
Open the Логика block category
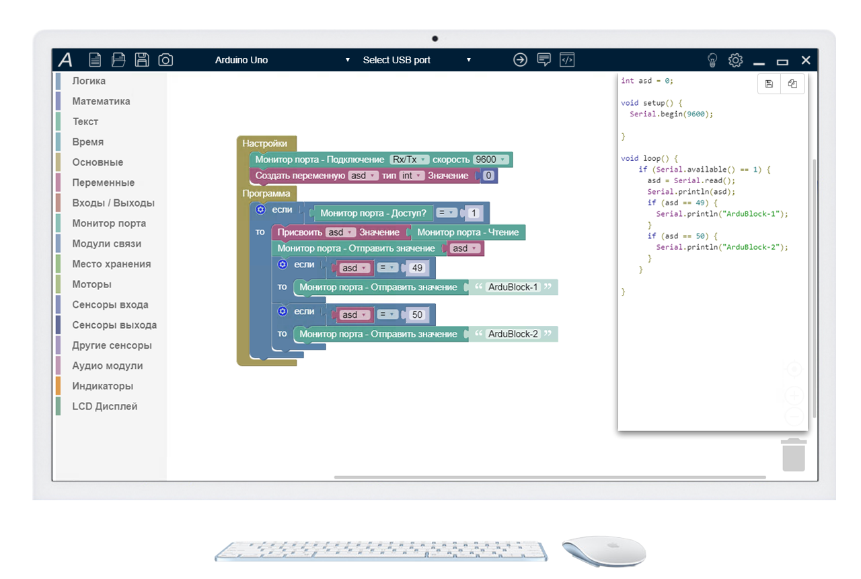click(x=88, y=80)
